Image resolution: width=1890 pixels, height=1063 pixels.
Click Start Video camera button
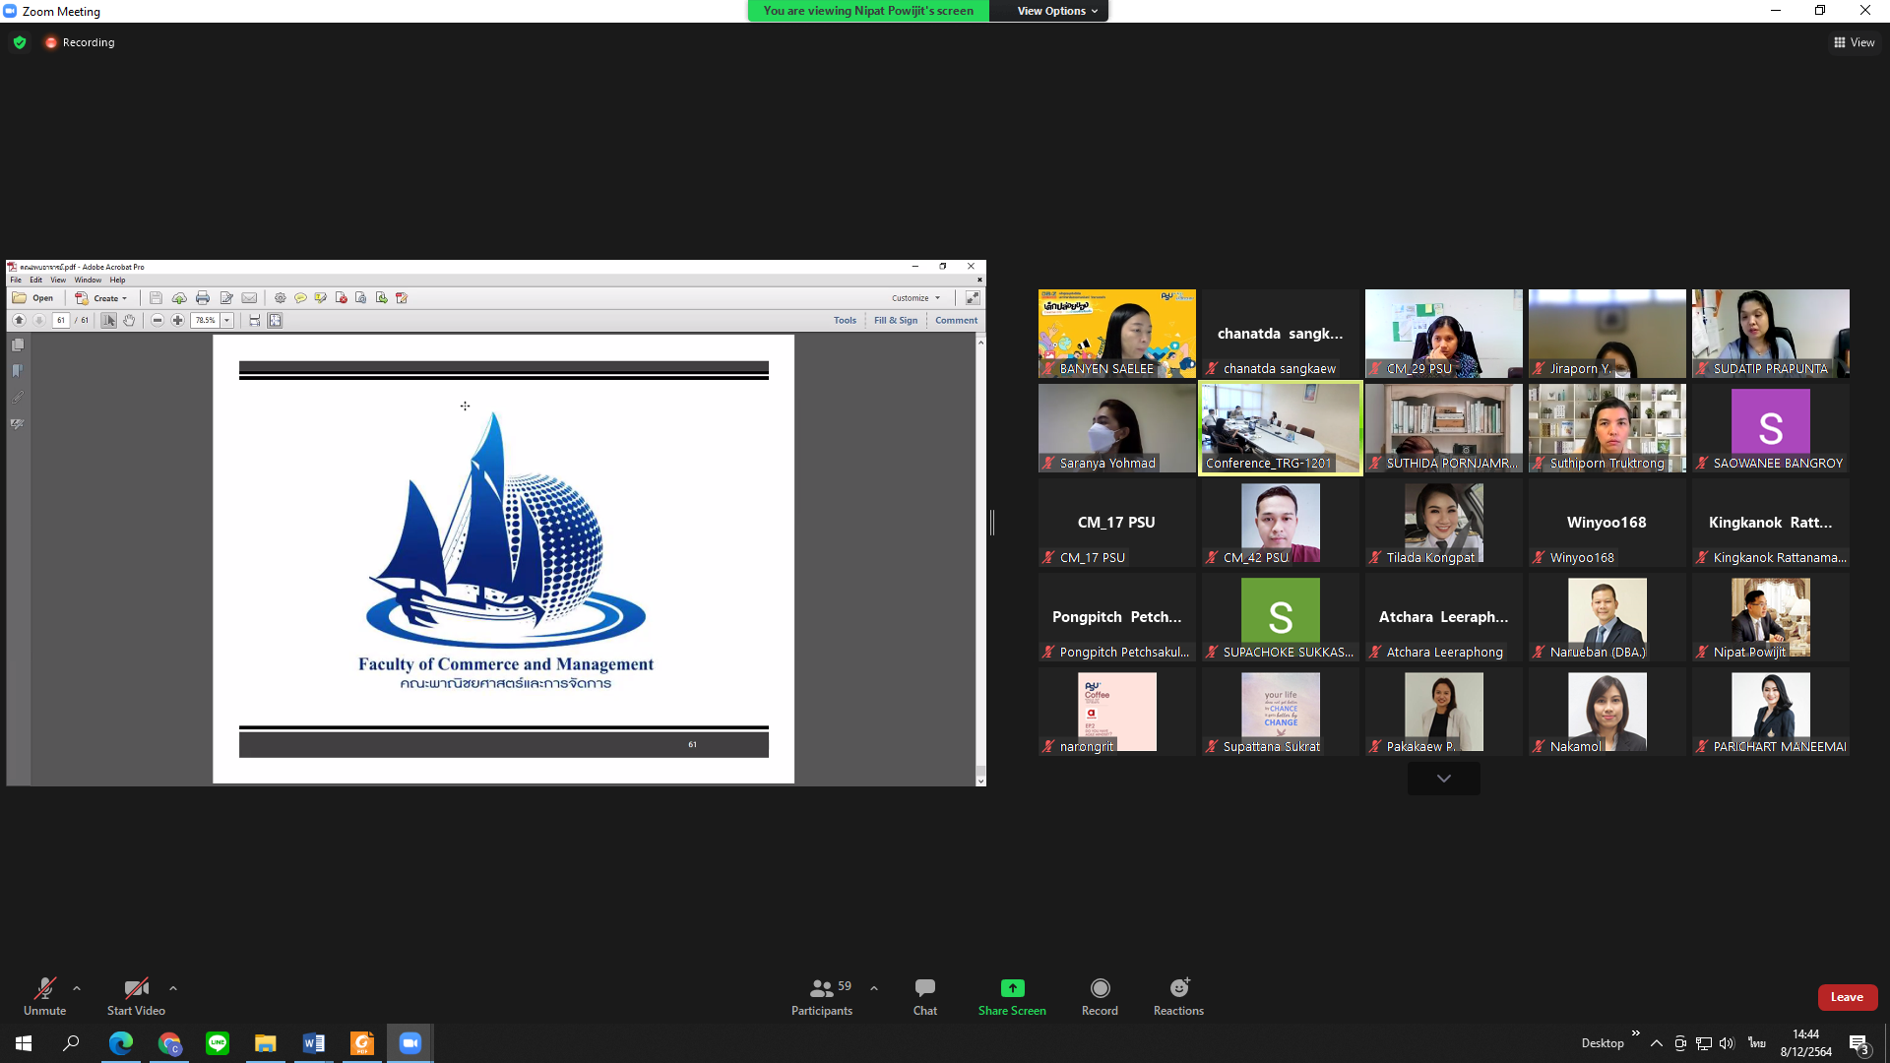point(136,996)
